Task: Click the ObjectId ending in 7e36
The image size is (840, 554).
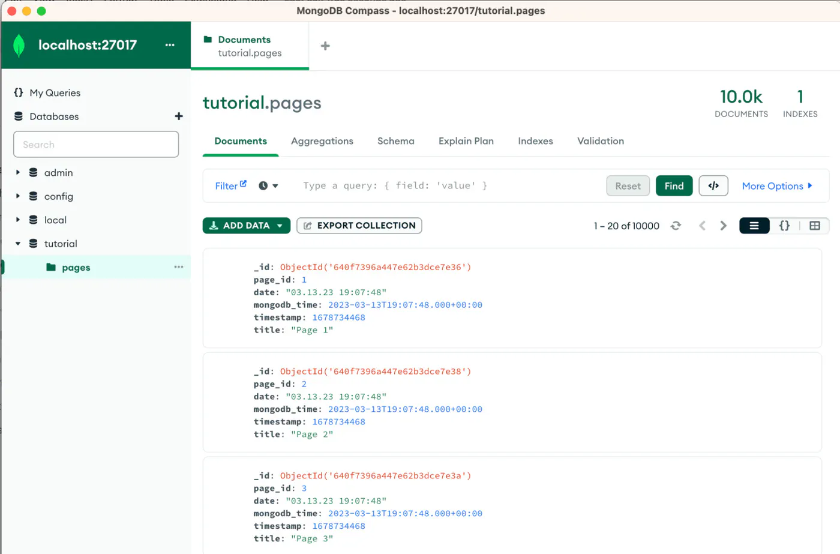Action: 376,267
